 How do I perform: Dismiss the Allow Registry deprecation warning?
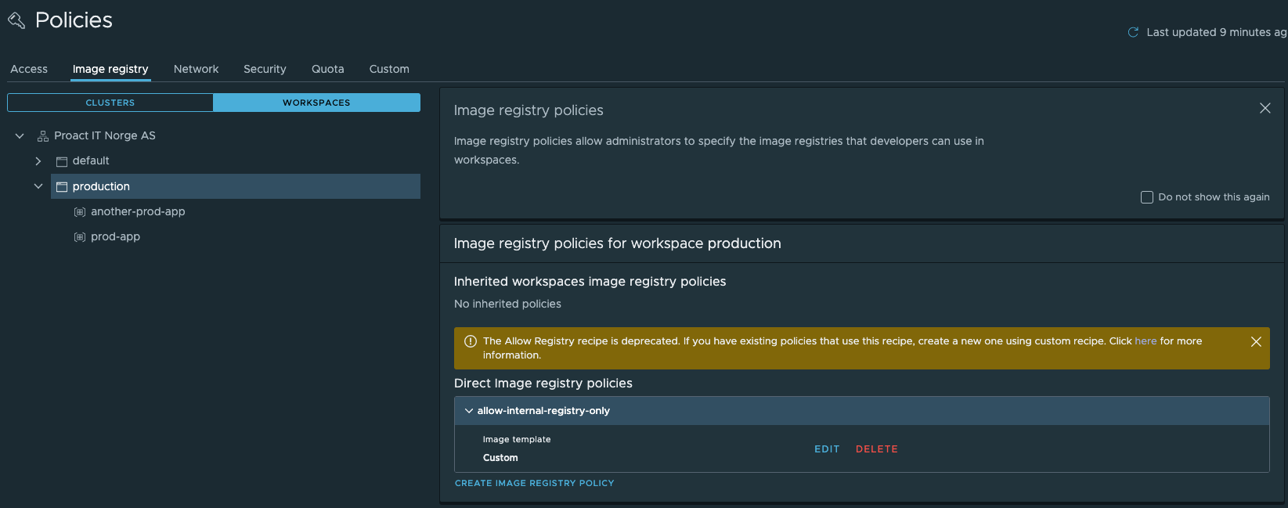[x=1256, y=342]
